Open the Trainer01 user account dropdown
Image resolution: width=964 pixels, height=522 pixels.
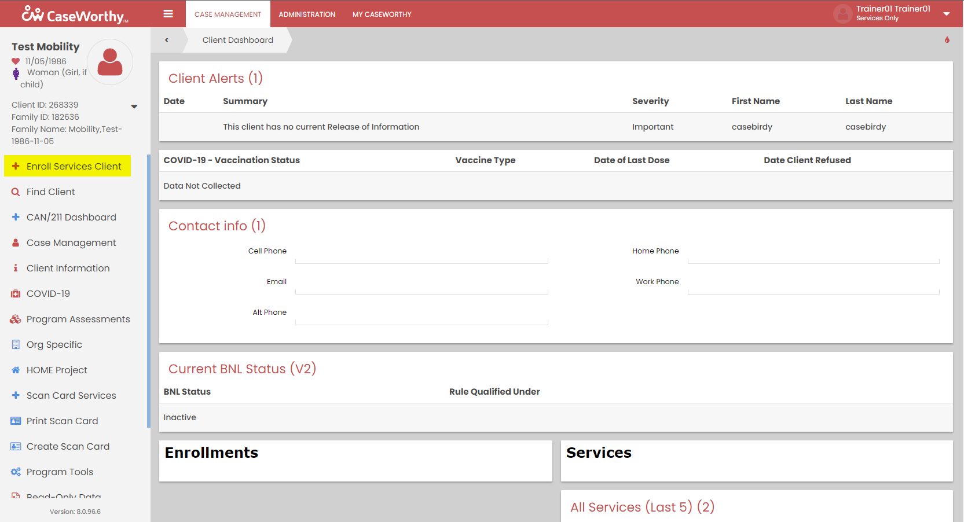click(x=947, y=14)
